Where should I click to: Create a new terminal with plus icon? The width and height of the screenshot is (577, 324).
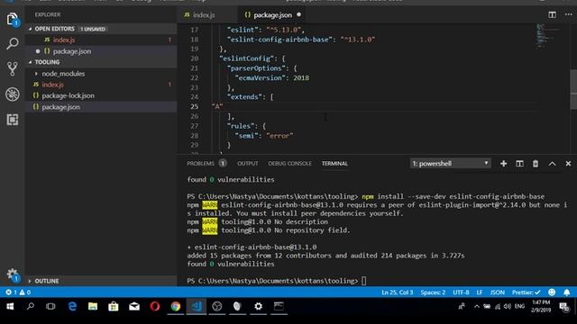(503, 164)
